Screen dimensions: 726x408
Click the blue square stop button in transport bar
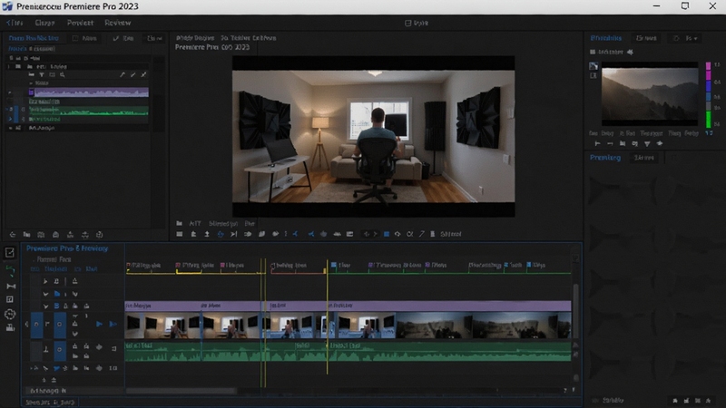pyautogui.click(x=387, y=234)
